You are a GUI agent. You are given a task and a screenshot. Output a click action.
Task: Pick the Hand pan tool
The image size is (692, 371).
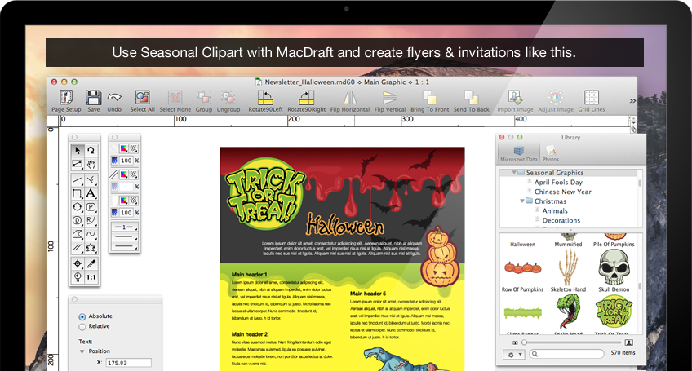[x=91, y=165]
